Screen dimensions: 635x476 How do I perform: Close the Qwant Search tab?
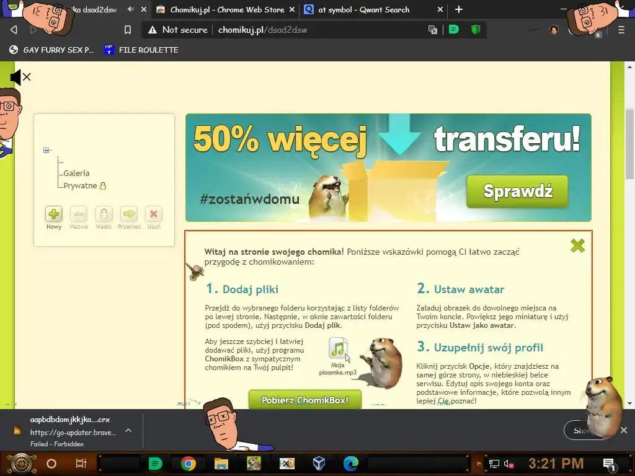pyautogui.click(x=440, y=9)
